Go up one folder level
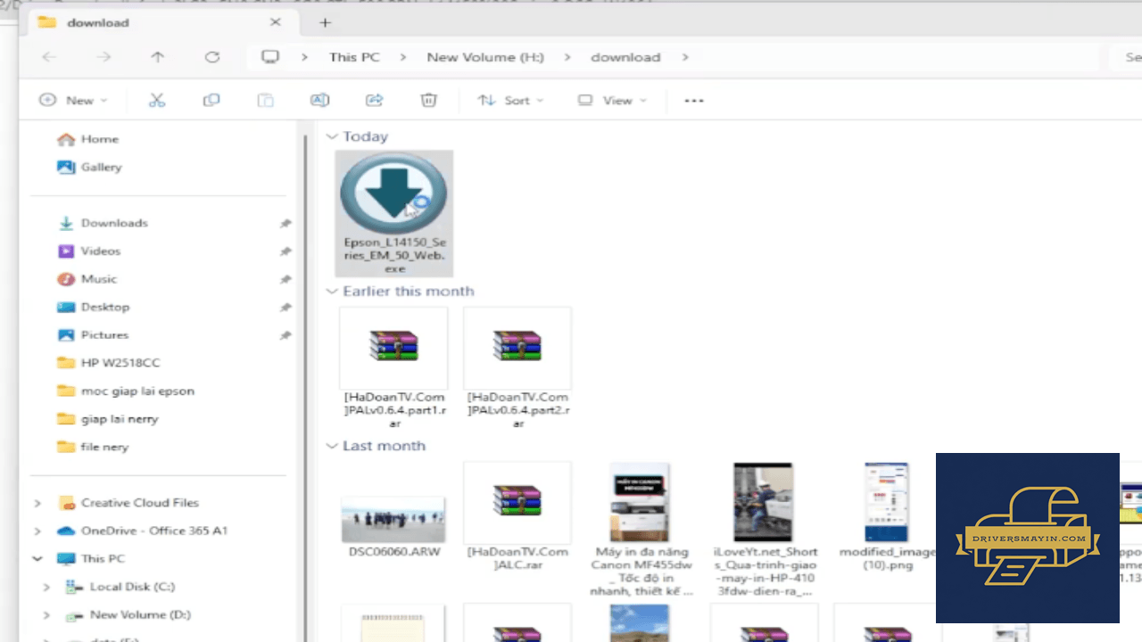Screen dimensions: 1142x642 157,57
